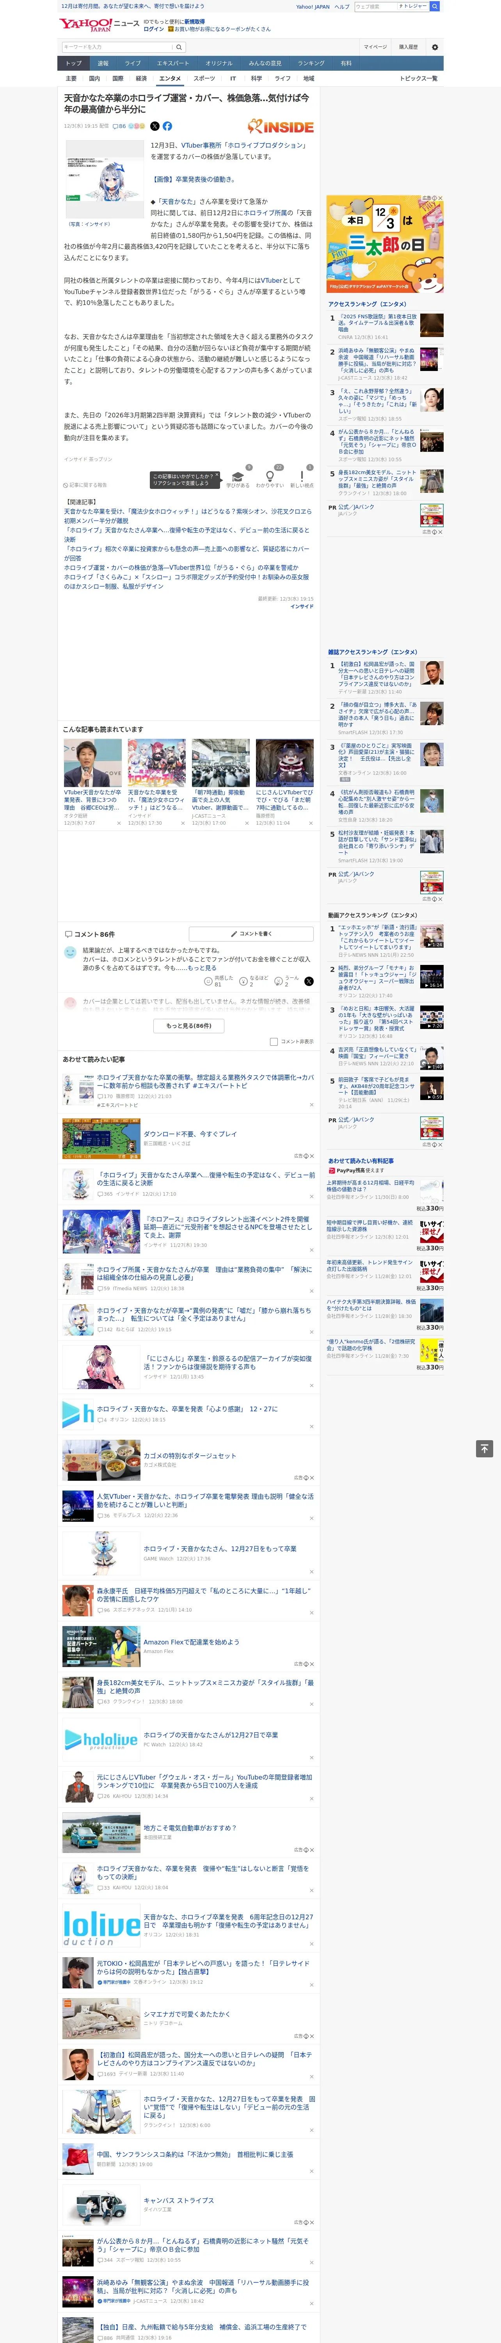501x2343 pixels.
Task: Share the first comment on X
Action: coord(308,981)
